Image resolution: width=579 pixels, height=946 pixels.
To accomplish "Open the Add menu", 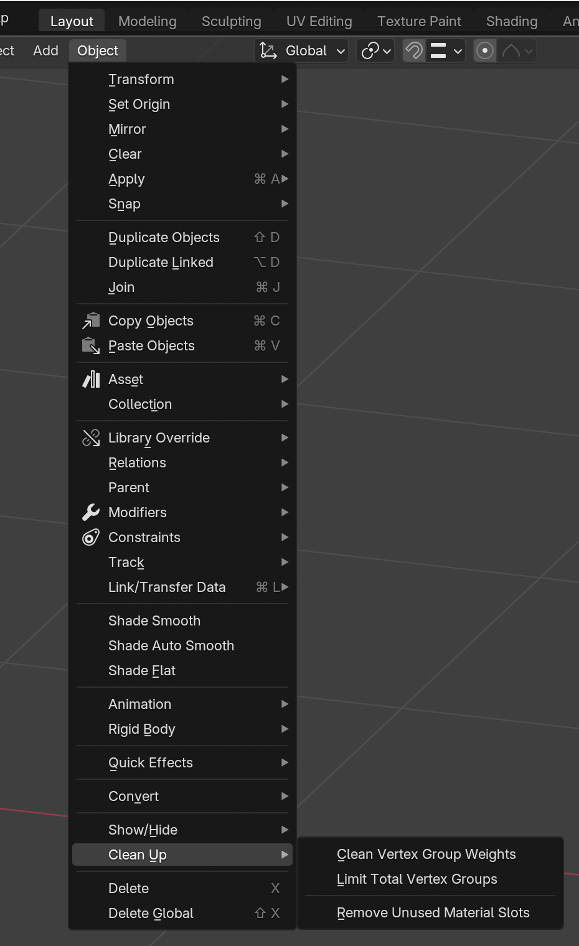I will pos(45,51).
